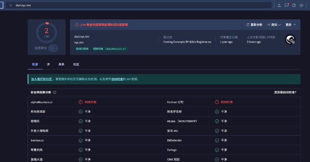The height and width of the screenshot is (162, 310).
Task: Click the clean checkmark icon for BitDefender
Action: tap(217, 140)
